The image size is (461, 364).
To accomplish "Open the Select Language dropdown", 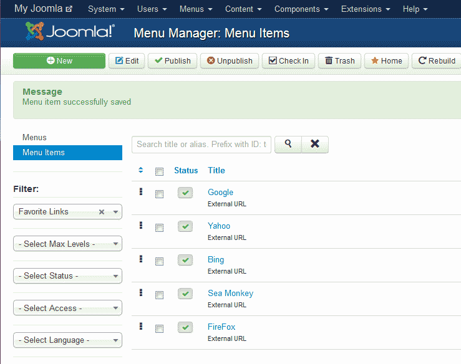I will point(67,340).
